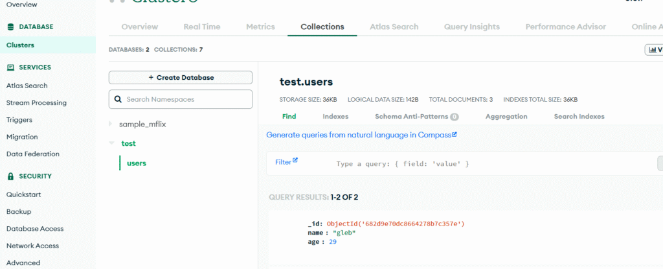Switch to the cluster Overview tab
Viewport: 663px width, 269px height.
(x=140, y=27)
